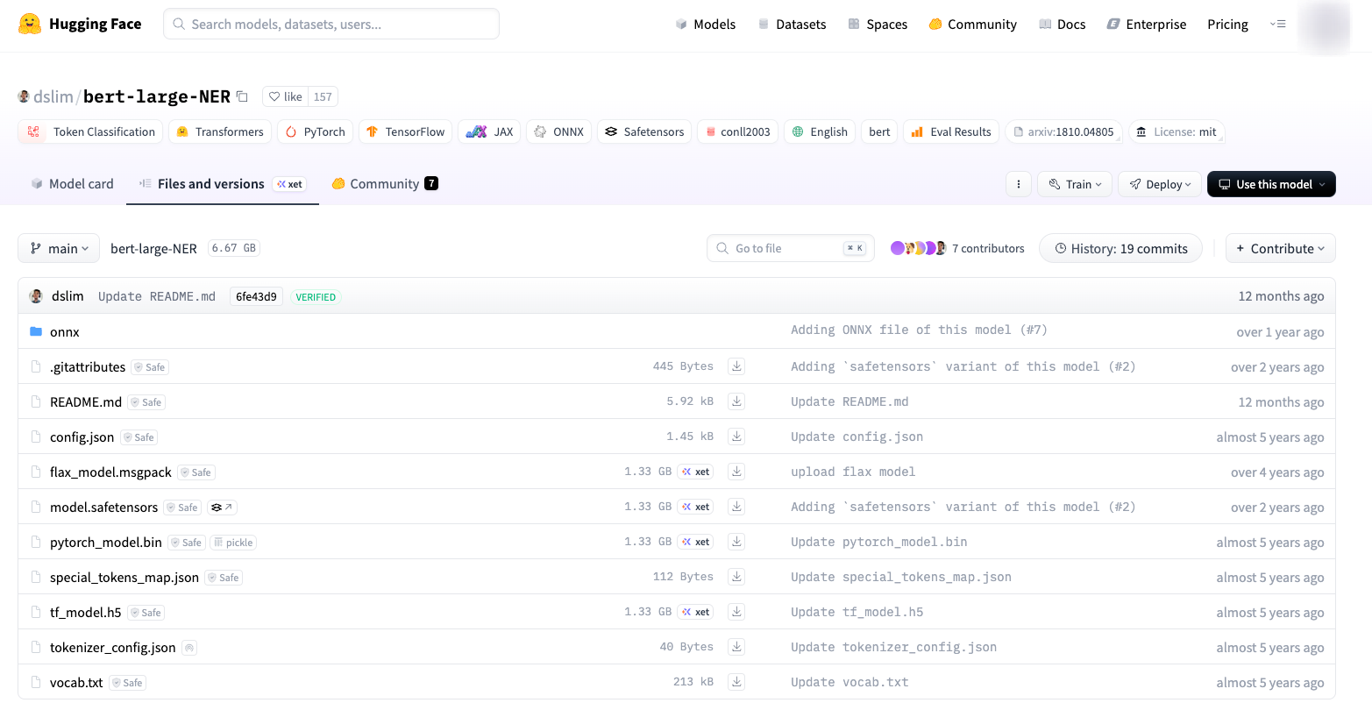Switch to the Model card tab
The width and height of the screenshot is (1372, 710).
coord(72,184)
